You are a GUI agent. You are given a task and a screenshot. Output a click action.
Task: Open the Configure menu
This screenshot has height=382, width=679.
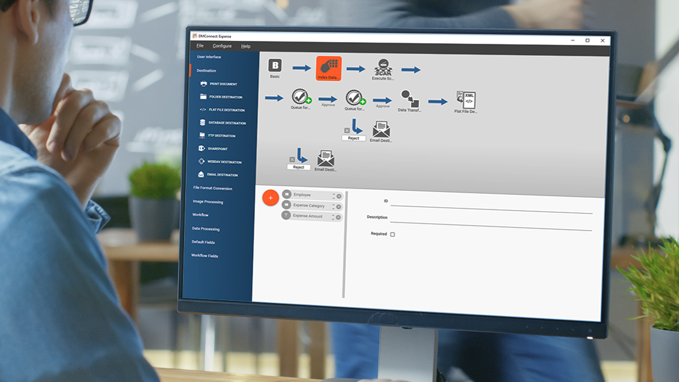(222, 46)
